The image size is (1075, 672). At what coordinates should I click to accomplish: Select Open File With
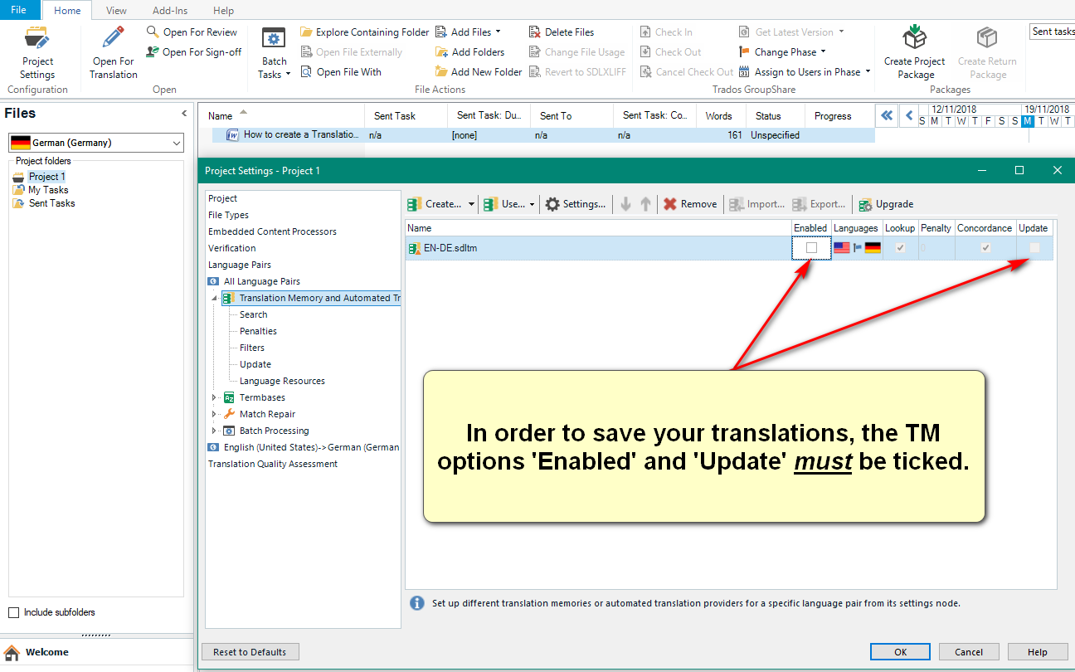pos(340,72)
